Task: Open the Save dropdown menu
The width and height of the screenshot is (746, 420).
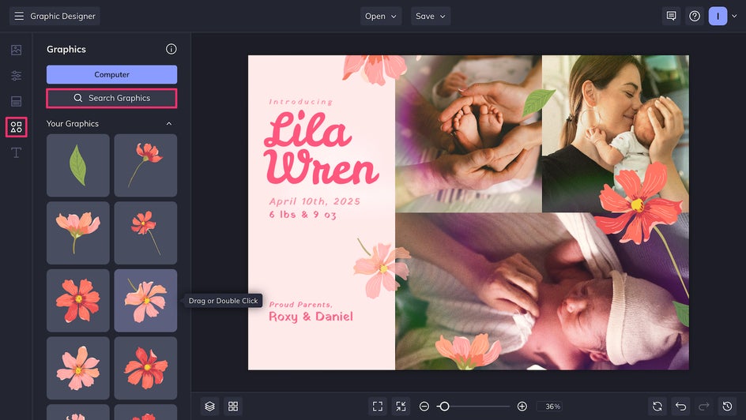Action: tap(431, 16)
